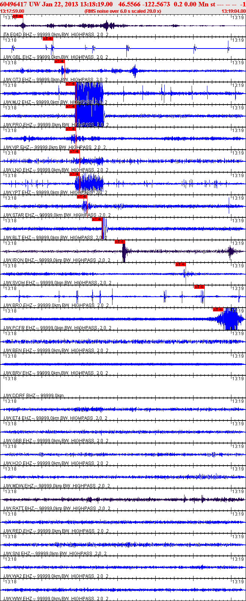Image resolution: width=246 pixels, height=601 pixels.
Task: Click the UW VIP EHZ station label
Action: (x=55, y=147)
